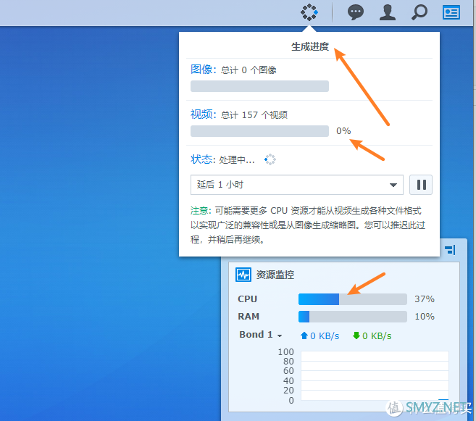
Task: Click the RAM usage bar
Action: pos(352,317)
